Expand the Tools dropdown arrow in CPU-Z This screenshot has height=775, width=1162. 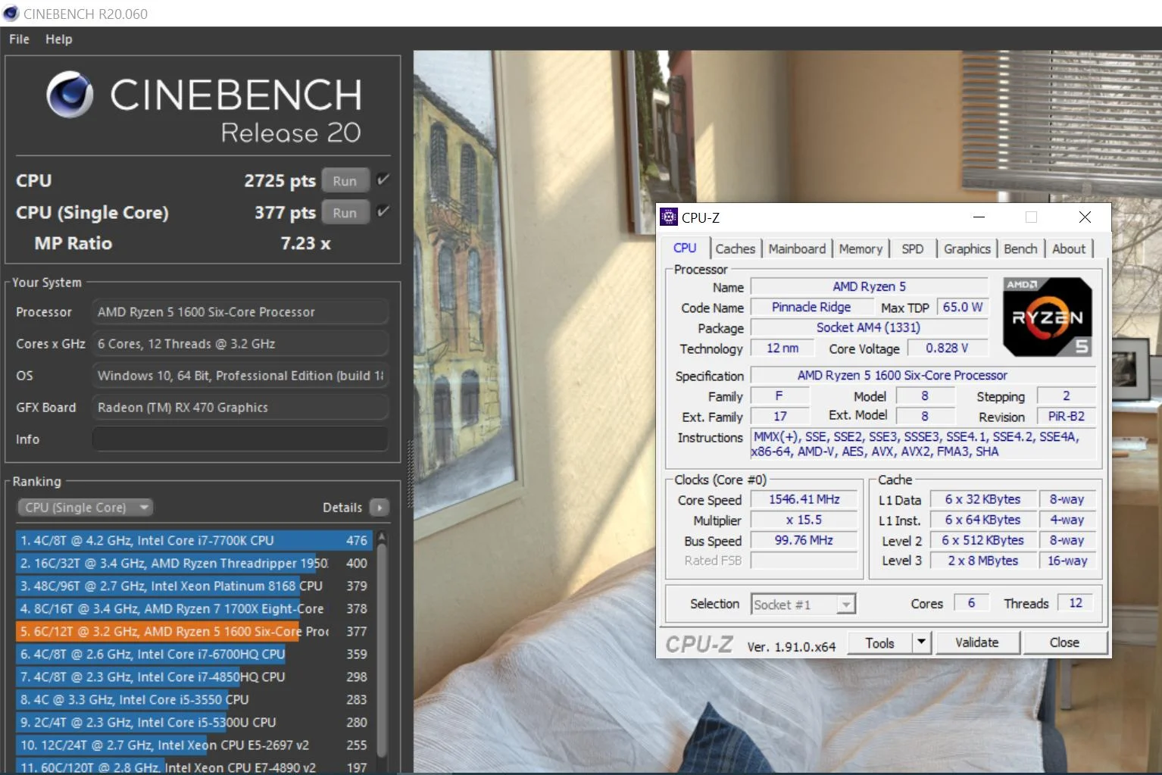[921, 642]
